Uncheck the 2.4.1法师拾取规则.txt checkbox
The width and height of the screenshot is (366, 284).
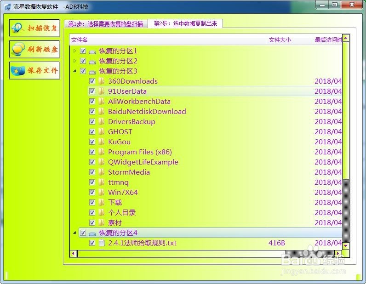tap(92, 243)
